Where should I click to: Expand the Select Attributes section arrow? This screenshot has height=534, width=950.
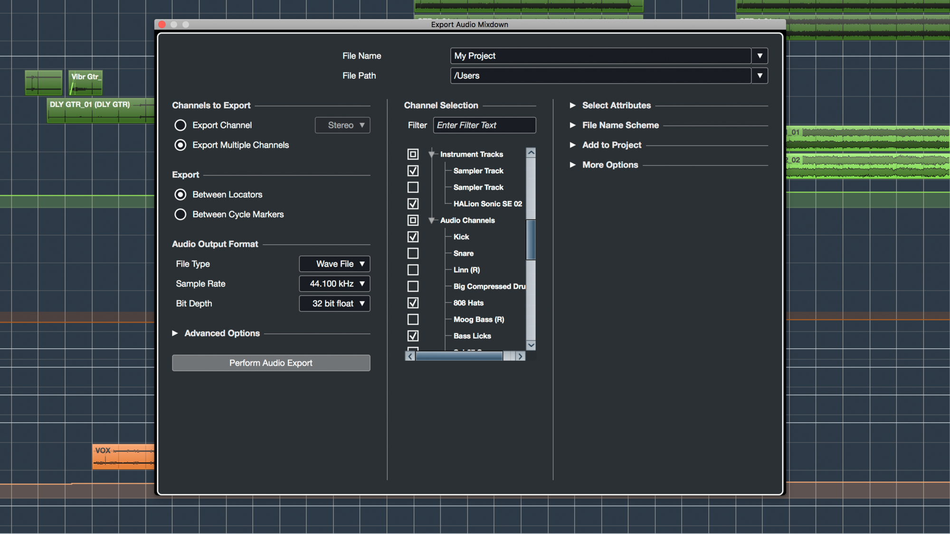[x=572, y=105]
